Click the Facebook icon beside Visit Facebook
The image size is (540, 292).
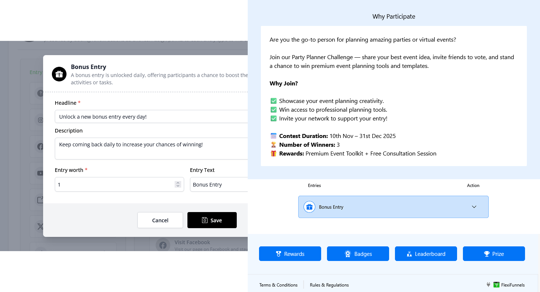pos(163,245)
